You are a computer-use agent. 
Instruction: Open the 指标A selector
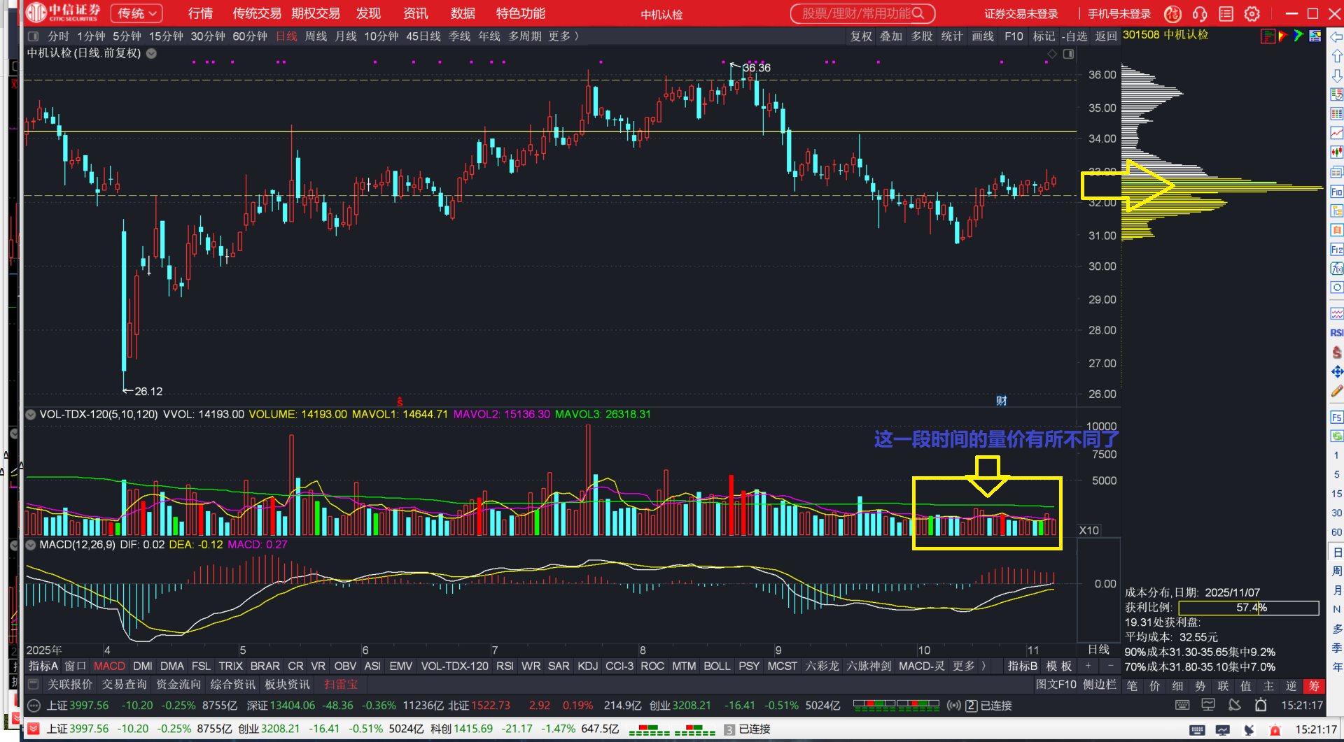pos(43,666)
